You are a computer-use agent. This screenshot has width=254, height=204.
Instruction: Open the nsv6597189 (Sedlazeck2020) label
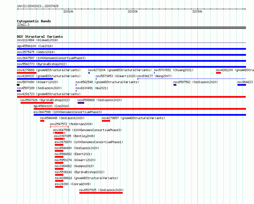coord(39,88)
